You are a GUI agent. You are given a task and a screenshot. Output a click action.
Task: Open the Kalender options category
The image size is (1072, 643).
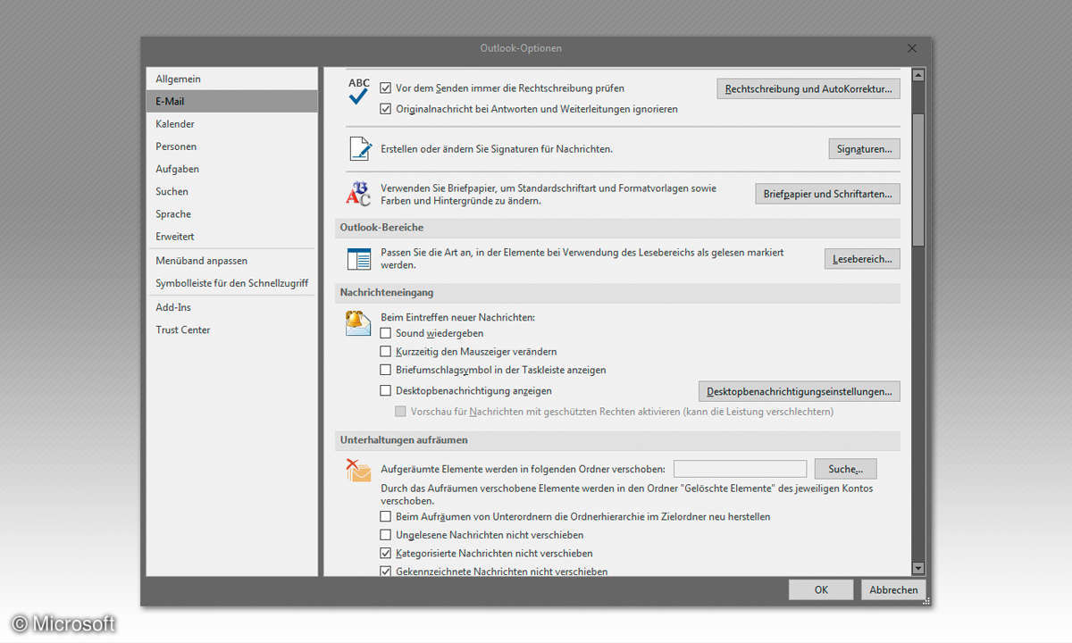coord(231,124)
